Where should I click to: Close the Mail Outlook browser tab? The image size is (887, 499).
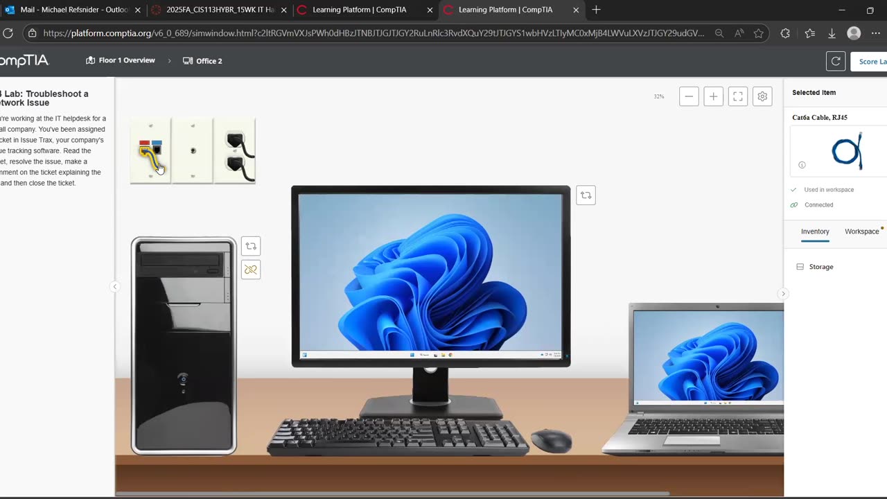(137, 10)
